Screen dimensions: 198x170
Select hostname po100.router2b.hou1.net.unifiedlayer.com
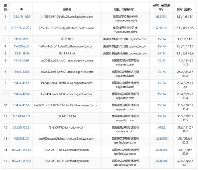tap(67, 139)
